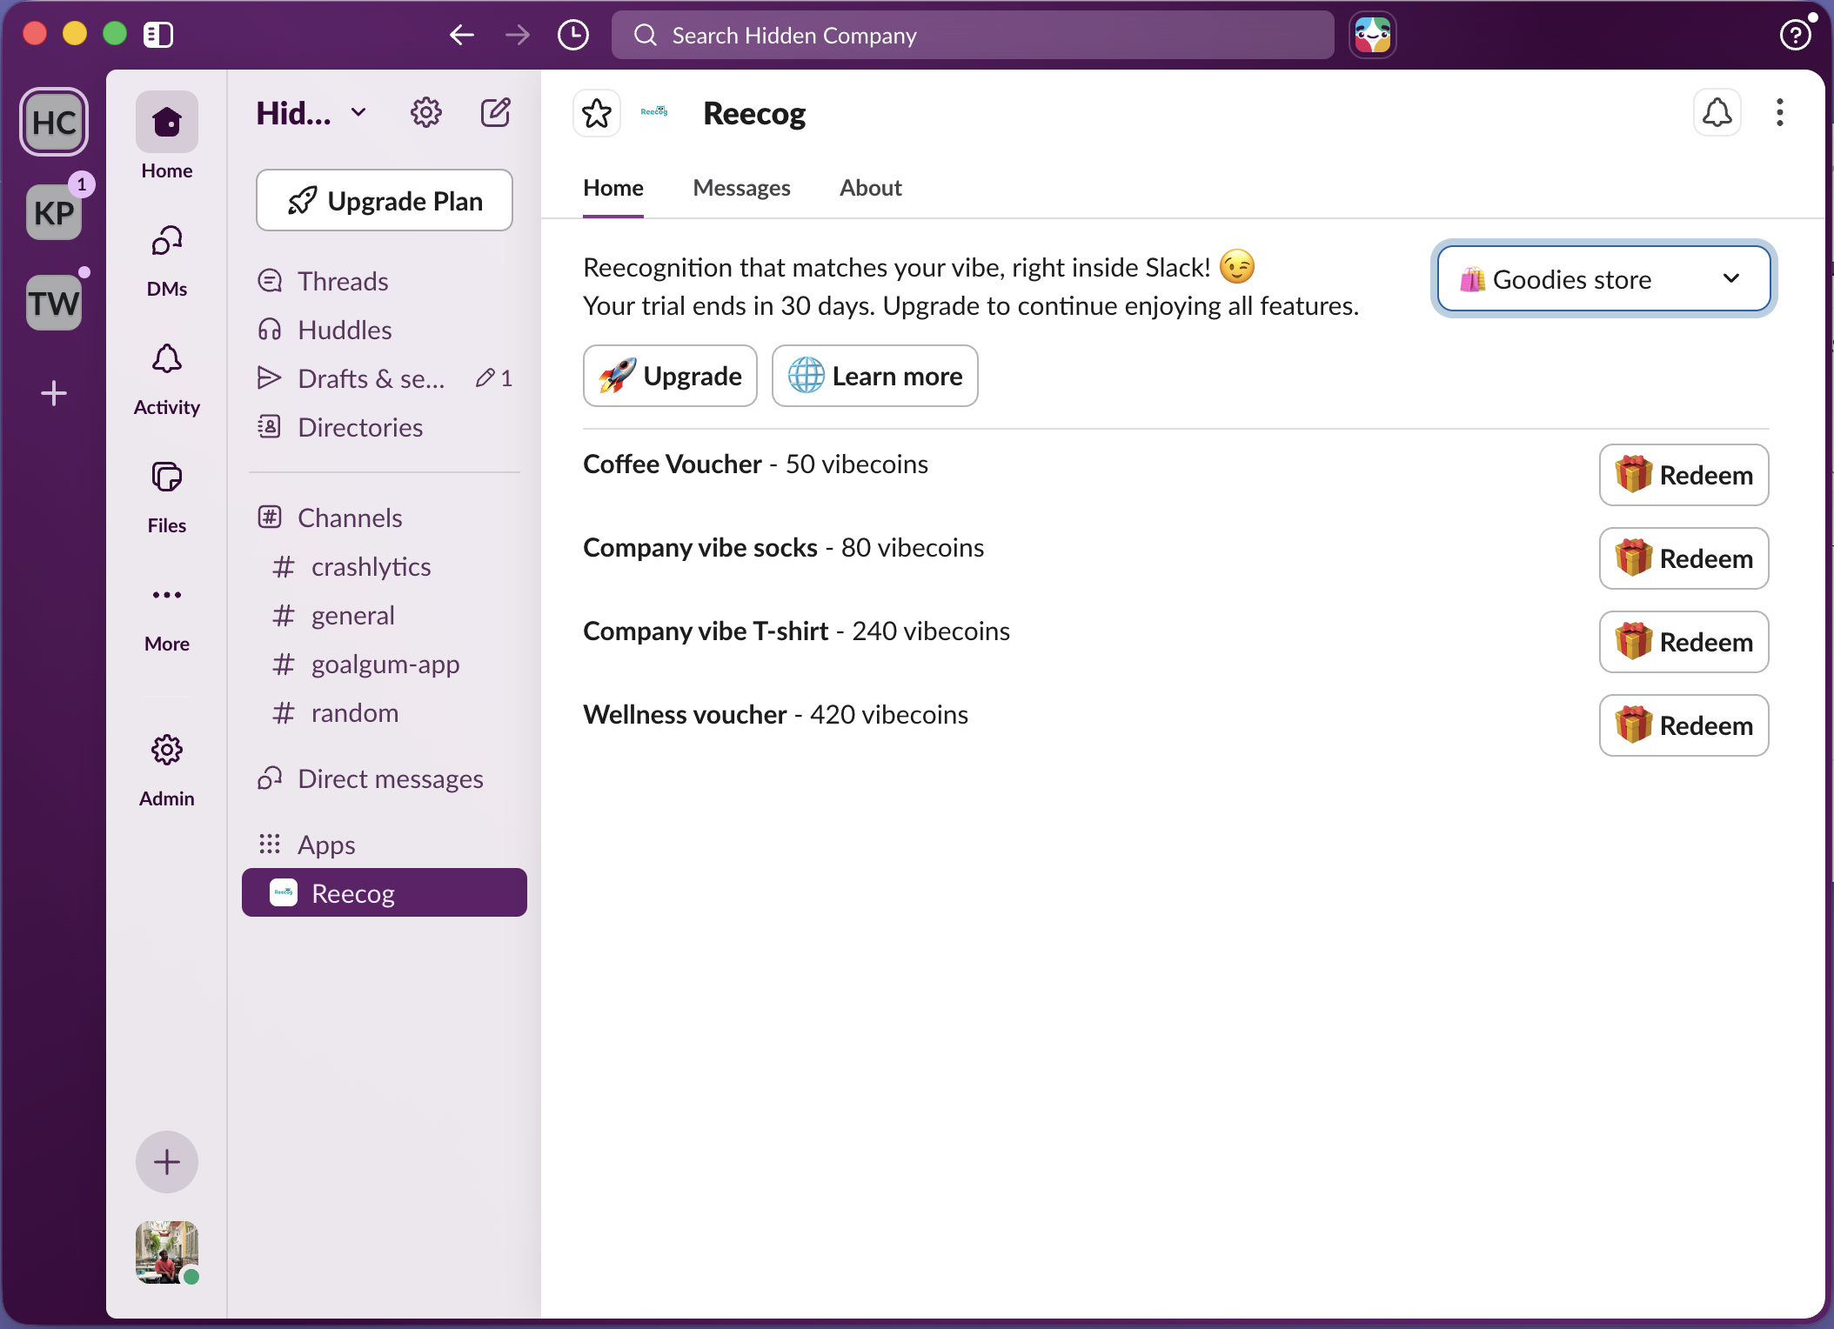This screenshot has height=1329, width=1834.
Task: Redeem the Company vibe socks
Action: [1684, 558]
